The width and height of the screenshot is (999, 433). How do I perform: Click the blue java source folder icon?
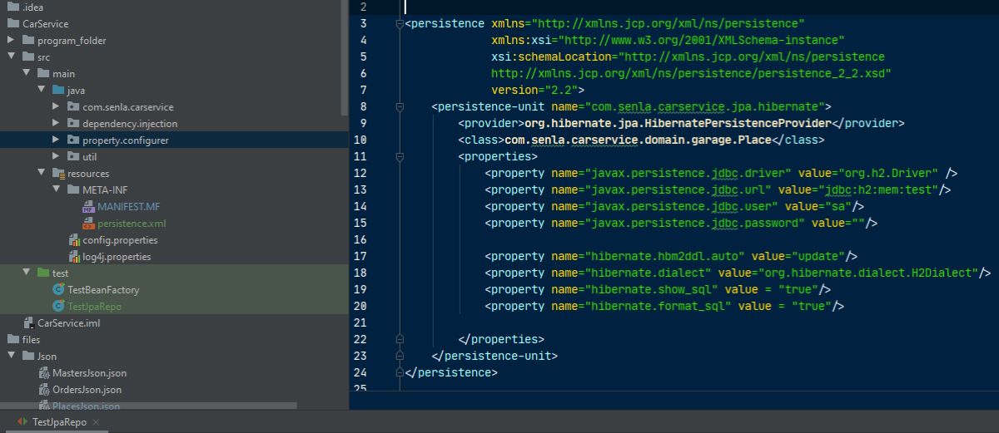[57, 90]
